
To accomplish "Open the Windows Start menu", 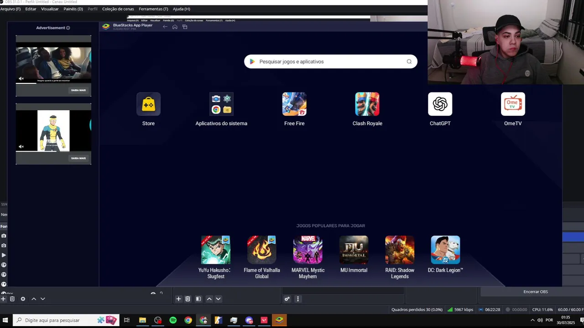I will click(x=5, y=320).
